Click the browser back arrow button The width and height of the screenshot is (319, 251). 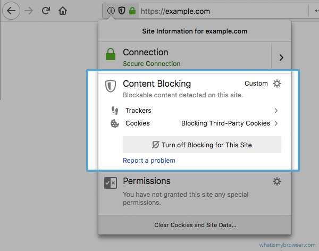click(x=11, y=10)
